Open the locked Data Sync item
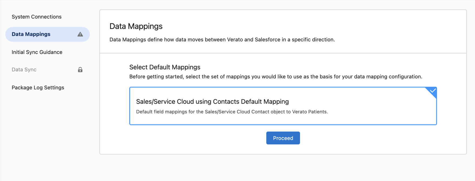This screenshot has width=475, height=181. click(47, 70)
